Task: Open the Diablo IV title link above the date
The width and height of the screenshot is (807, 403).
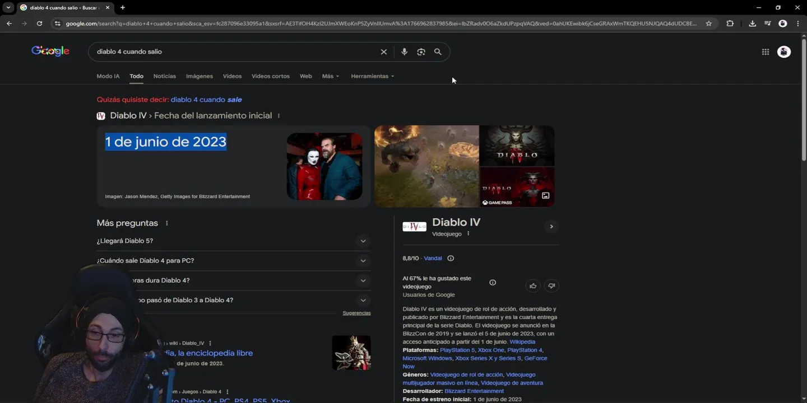Action: (x=128, y=116)
